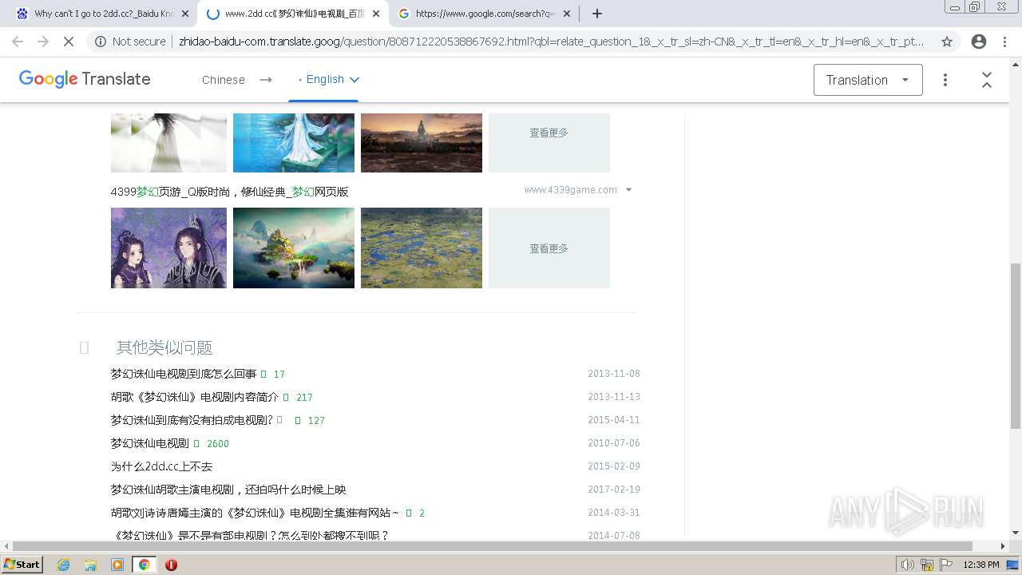Open the Action Center flag tray icon
Image resolution: width=1022 pixels, height=575 pixels.
(946, 565)
